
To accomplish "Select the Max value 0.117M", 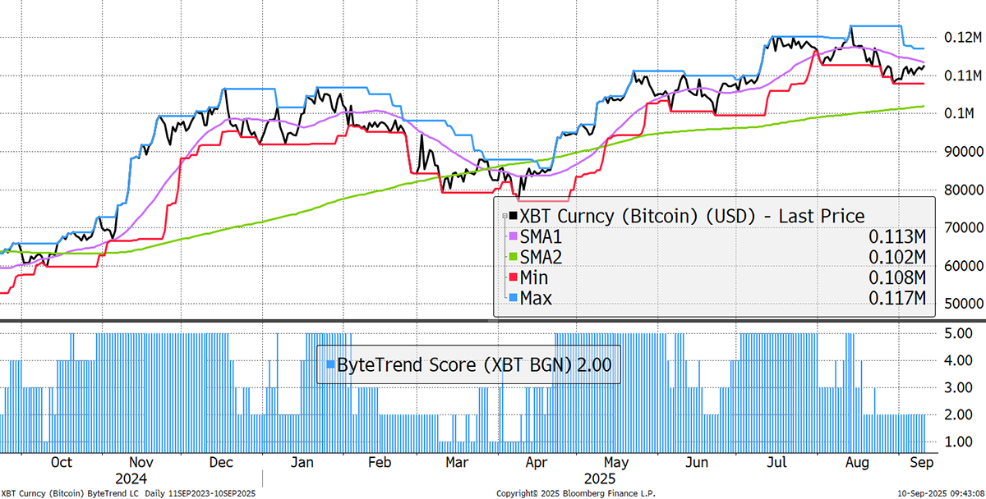I will 897,299.
